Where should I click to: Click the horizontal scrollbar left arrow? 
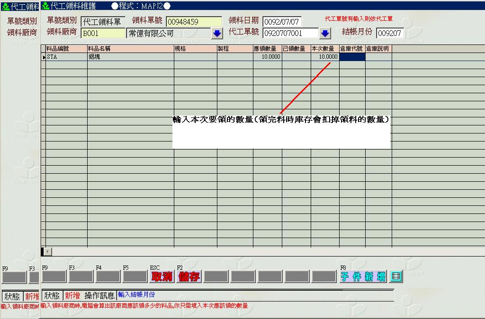[44, 251]
